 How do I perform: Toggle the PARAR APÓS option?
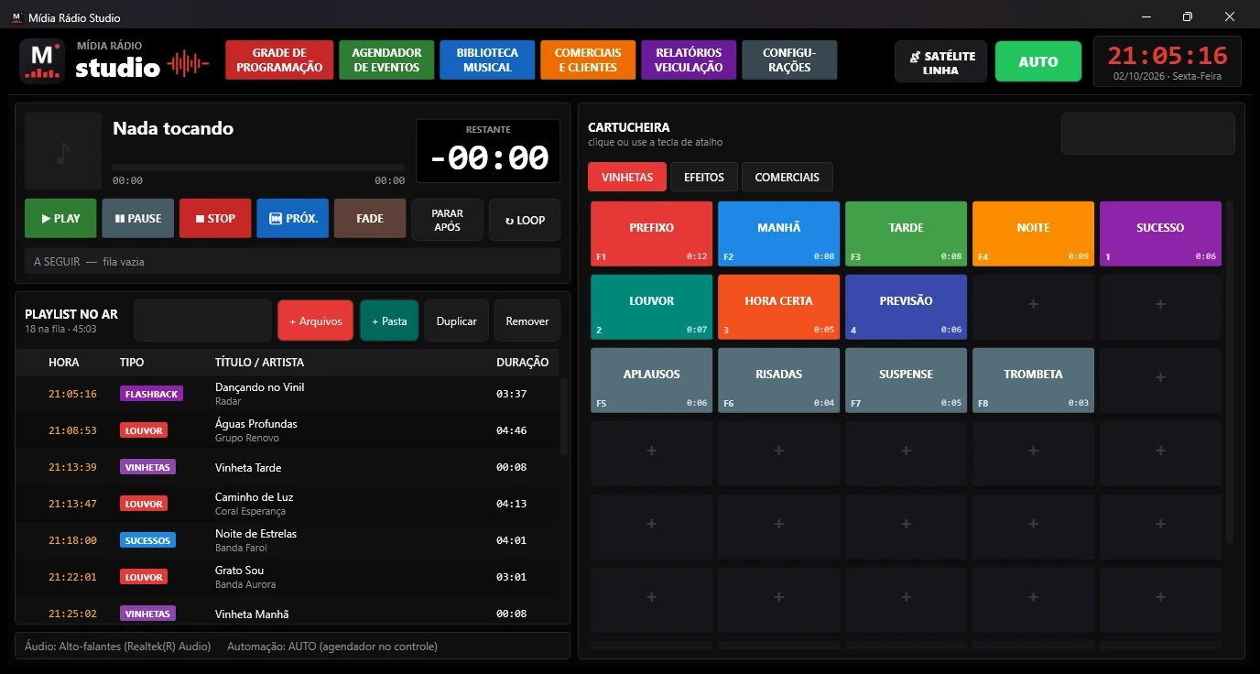click(447, 220)
